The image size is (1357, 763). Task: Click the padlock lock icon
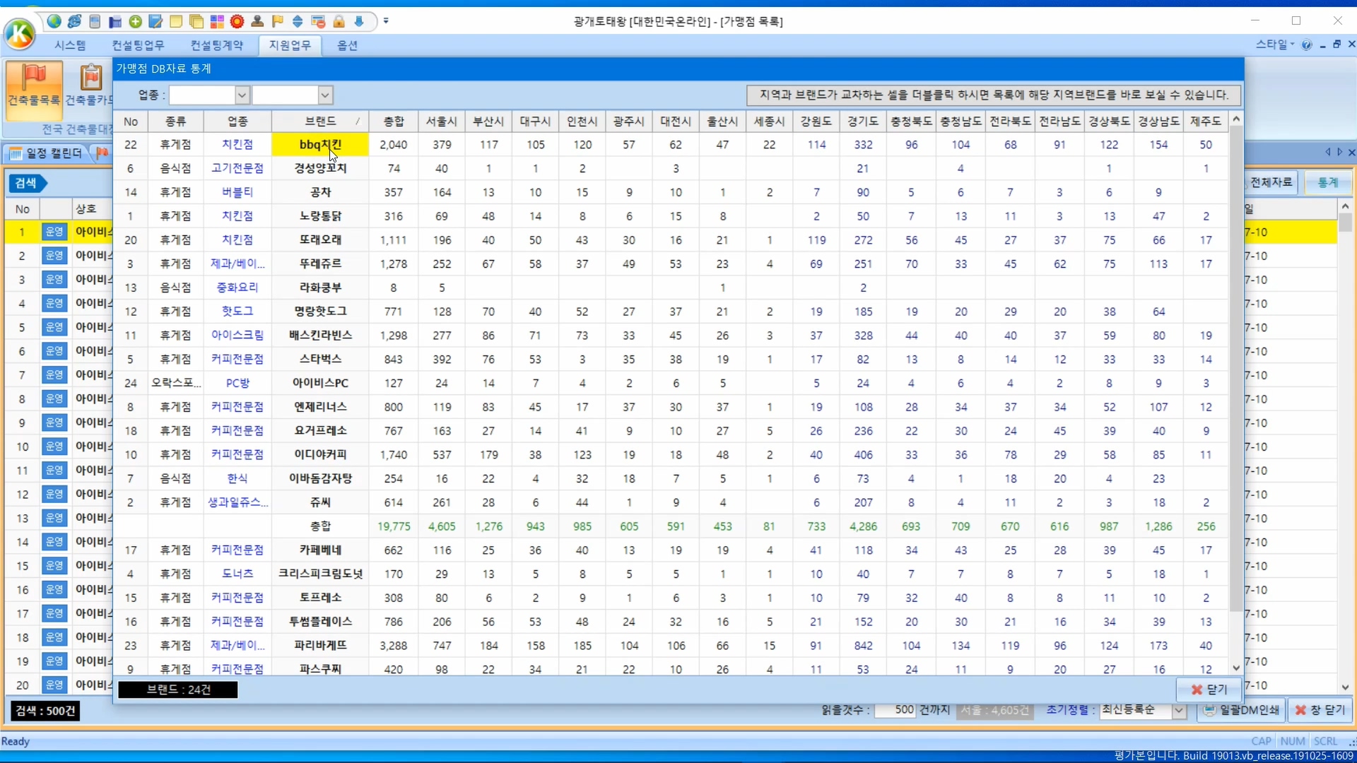tap(339, 21)
